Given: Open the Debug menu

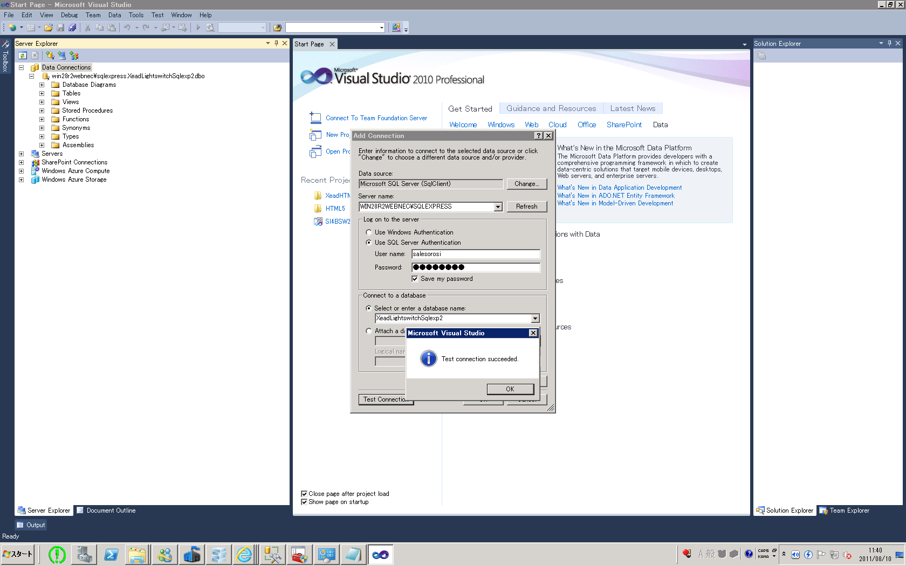Looking at the screenshot, I should pos(69,15).
